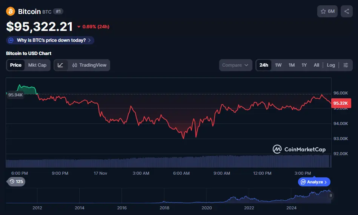
Task: Click the $95,322.21 price heading
Action: [40, 27]
